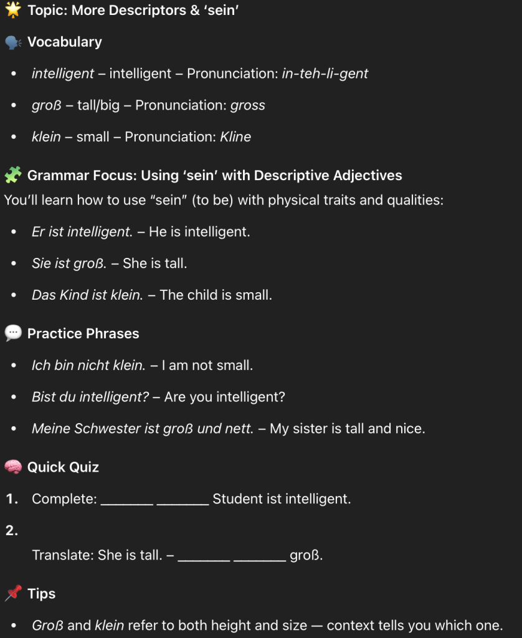Click the pushpin icon beside Tips
This screenshot has height=638, width=522.
point(12,594)
